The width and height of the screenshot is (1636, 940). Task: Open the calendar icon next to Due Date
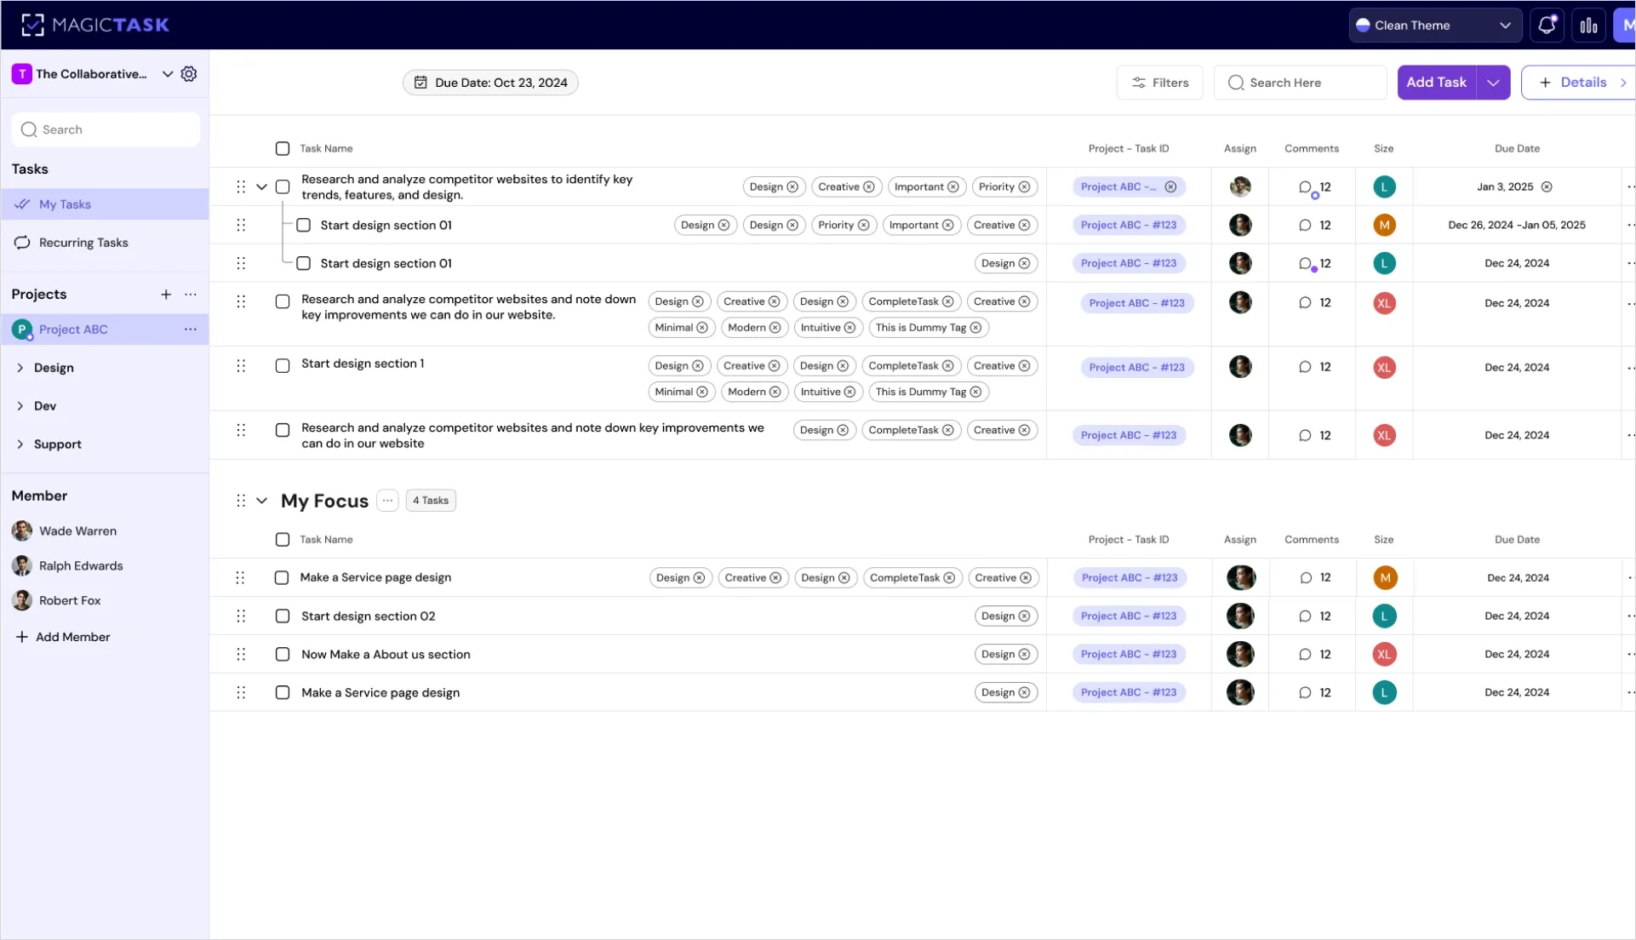point(420,82)
